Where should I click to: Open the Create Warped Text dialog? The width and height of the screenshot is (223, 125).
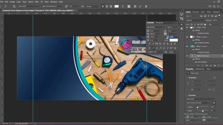coord(123,6)
